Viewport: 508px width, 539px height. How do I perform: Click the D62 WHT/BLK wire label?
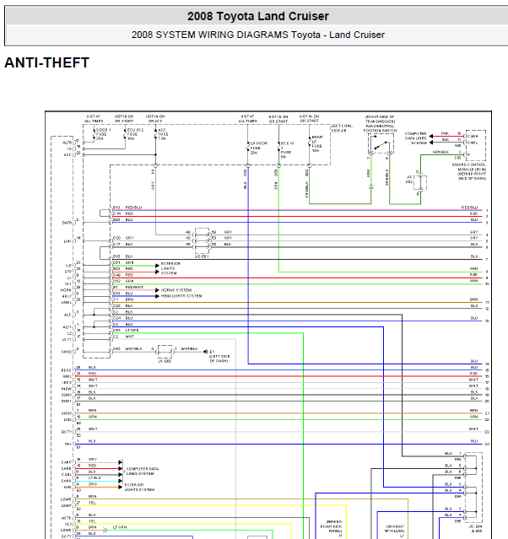pyautogui.click(x=127, y=349)
